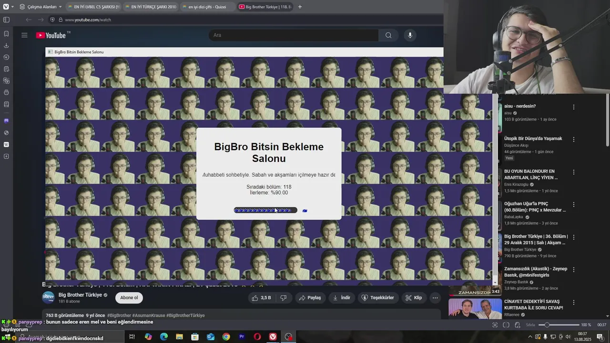Click the YouTube search magnifier button
The image size is (610, 343).
pyautogui.click(x=388, y=35)
